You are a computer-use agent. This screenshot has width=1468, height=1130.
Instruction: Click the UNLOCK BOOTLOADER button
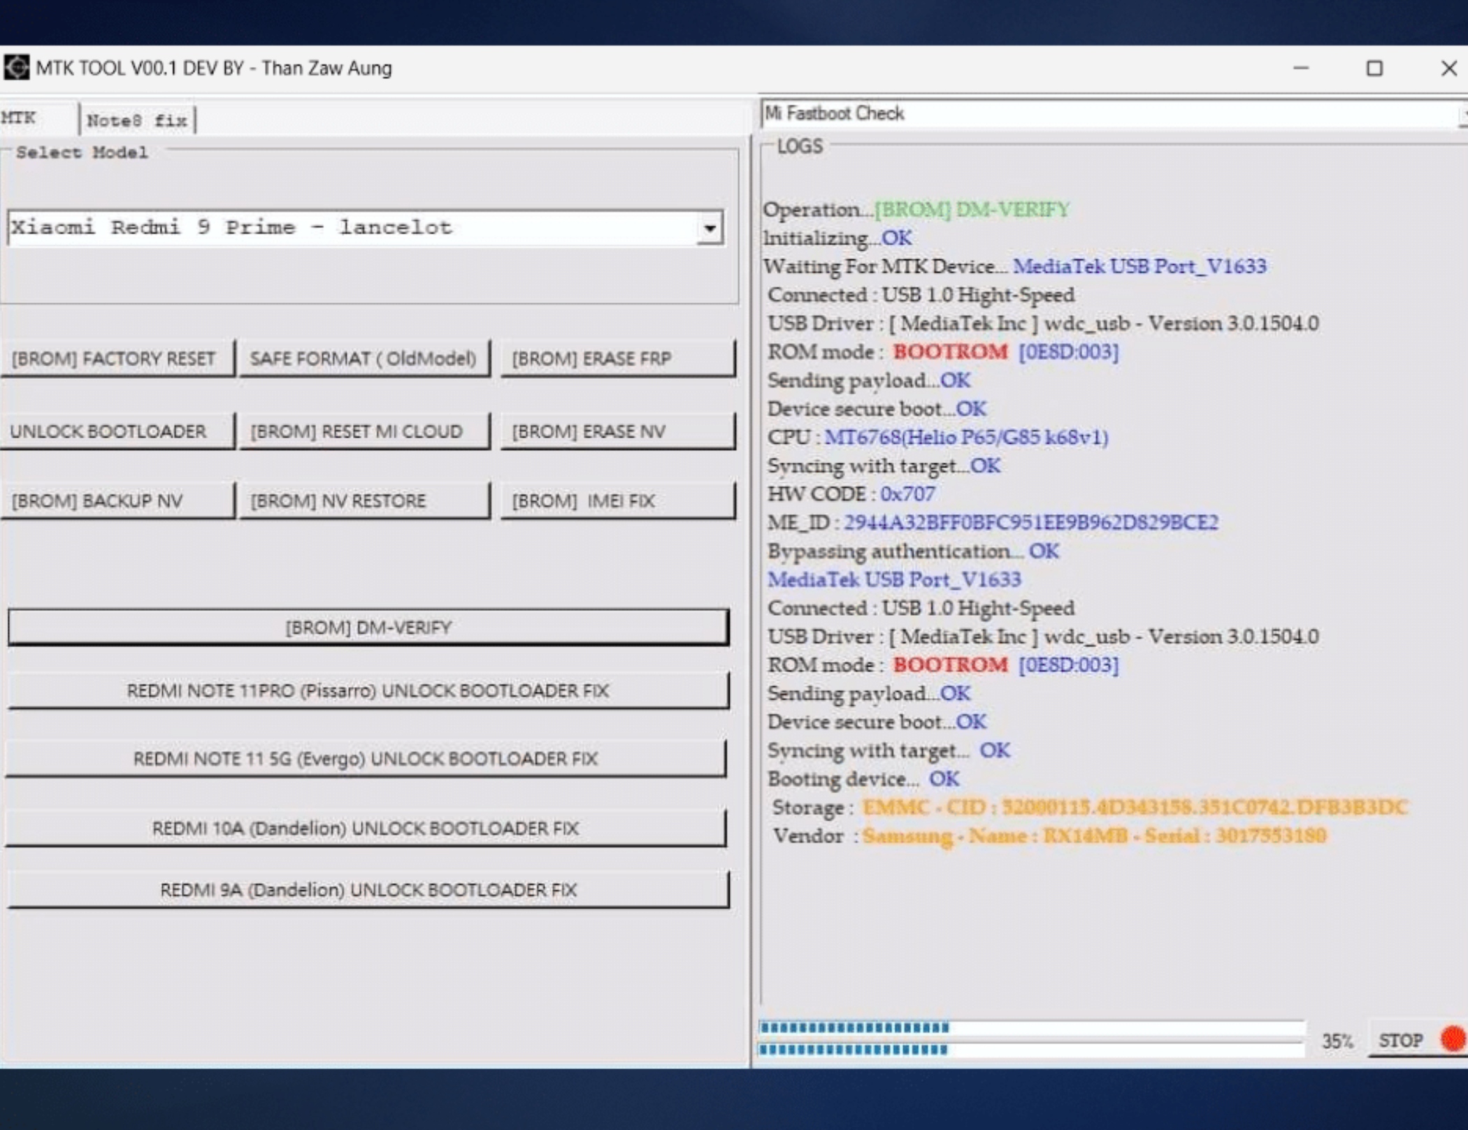coord(116,431)
